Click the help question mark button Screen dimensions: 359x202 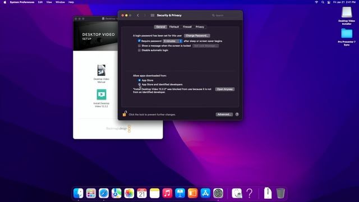tap(237, 114)
